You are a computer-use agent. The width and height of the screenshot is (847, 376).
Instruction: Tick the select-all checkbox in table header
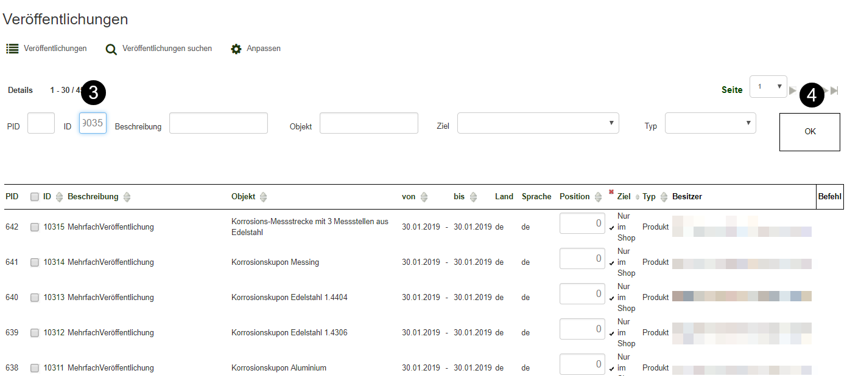click(x=35, y=197)
